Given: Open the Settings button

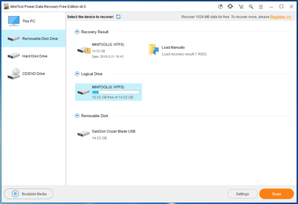Looking at the screenshot, I should tap(242, 194).
